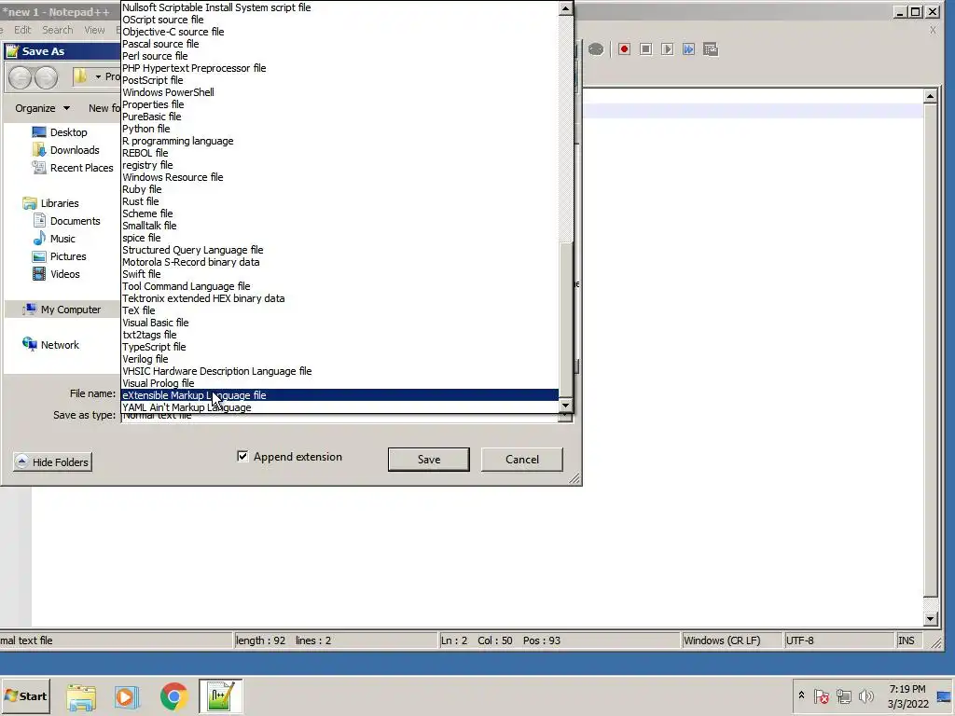The image size is (955, 716).
Task: Open the Edit menu in Notepad++
Action: tap(22, 30)
